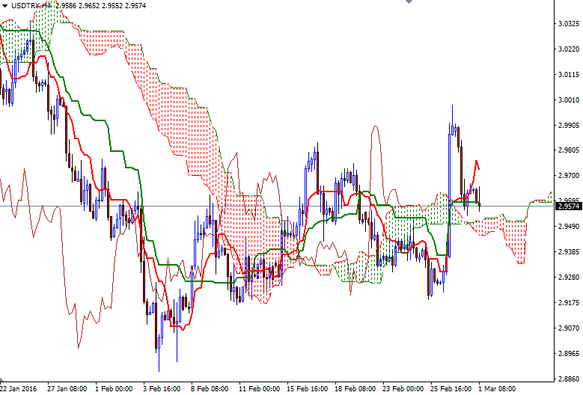Image resolution: width=583 pixels, height=395 pixels.
Task: Click the 23 Feb 00:00 time label
Action: coord(403,389)
